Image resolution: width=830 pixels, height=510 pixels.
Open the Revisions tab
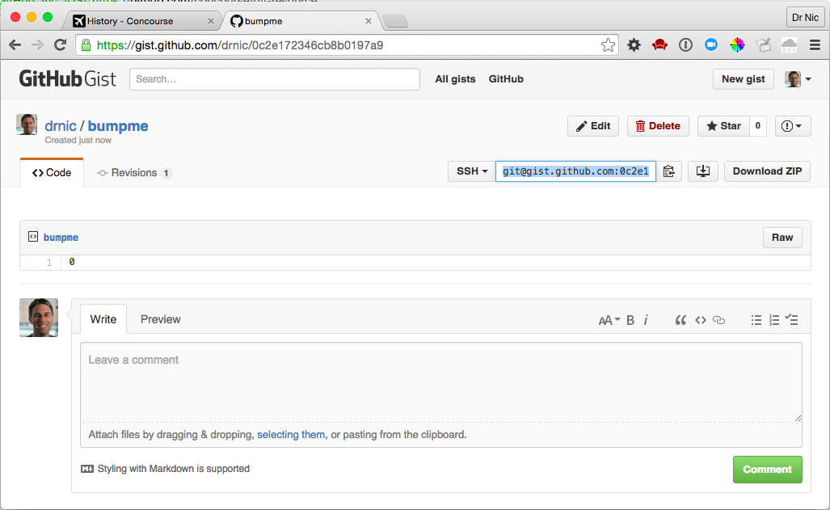click(134, 173)
